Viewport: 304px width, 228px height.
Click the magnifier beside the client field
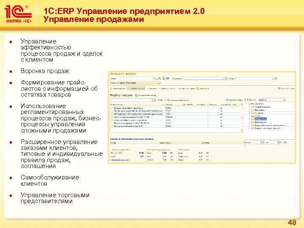[x=159, y=79]
